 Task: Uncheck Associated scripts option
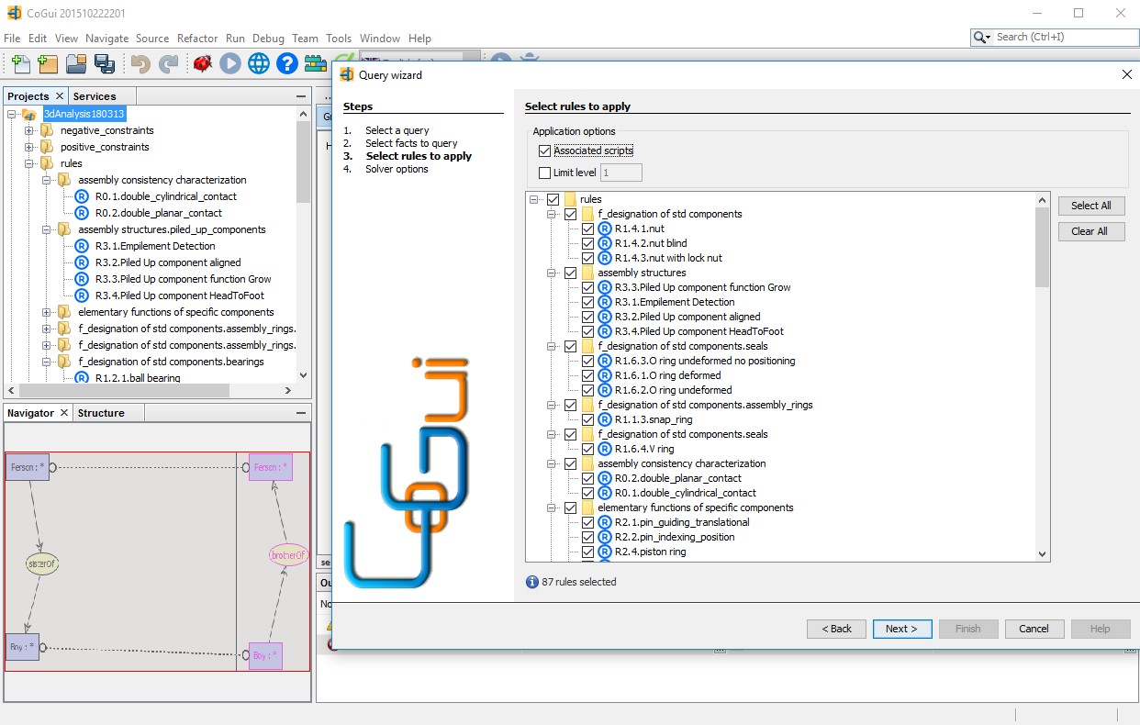click(x=545, y=151)
